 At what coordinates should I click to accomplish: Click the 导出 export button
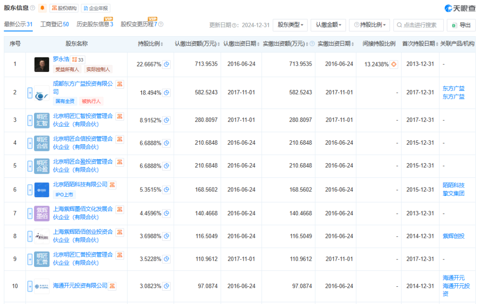[x=461, y=25]
